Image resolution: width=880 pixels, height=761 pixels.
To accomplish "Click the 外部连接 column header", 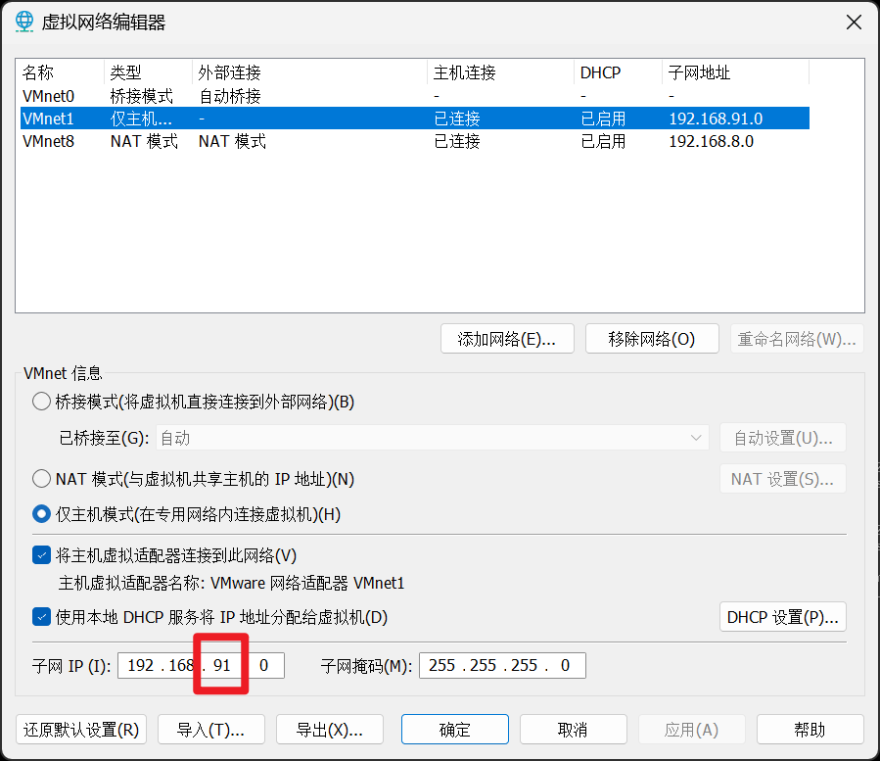I will coord(309,72).
